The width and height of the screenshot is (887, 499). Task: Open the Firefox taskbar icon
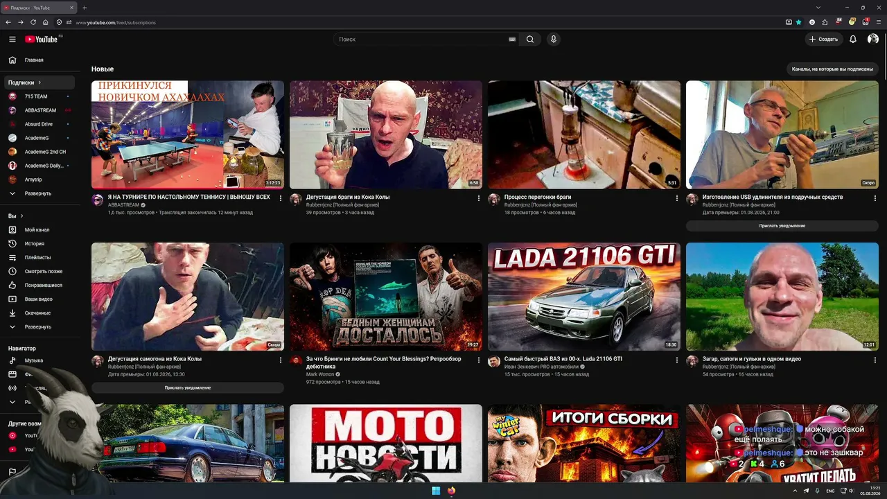point(452,491)
